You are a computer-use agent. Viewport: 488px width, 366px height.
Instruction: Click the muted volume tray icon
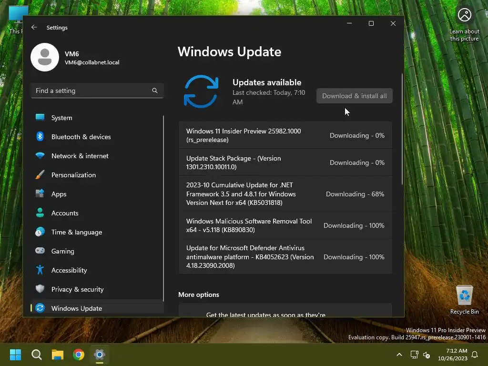pyautogui.click(x=427, y=355)
